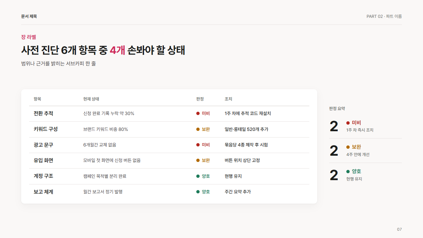Select the "광고 문구" row title
This screenshot has width=423, height=238.
[43, 145]
